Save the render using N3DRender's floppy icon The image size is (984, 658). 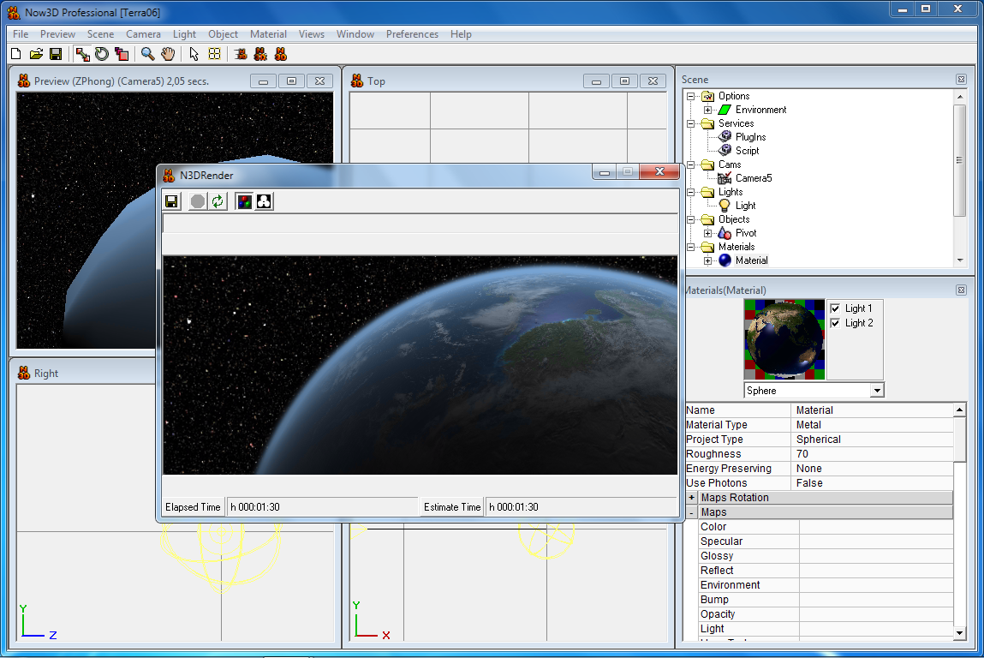[171, 200]
